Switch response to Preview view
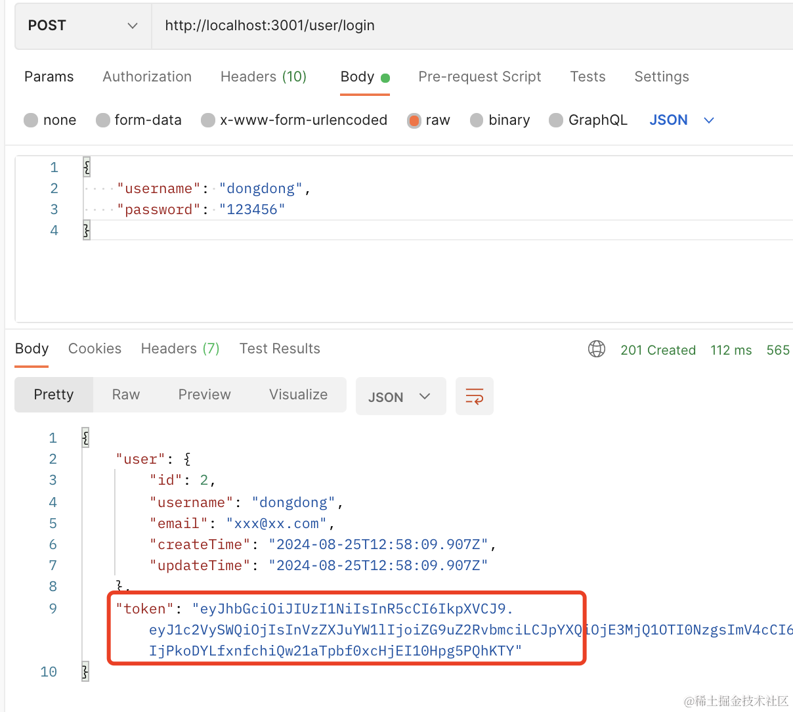The height and width of the screenshot is (712, 793). (204, 395)
